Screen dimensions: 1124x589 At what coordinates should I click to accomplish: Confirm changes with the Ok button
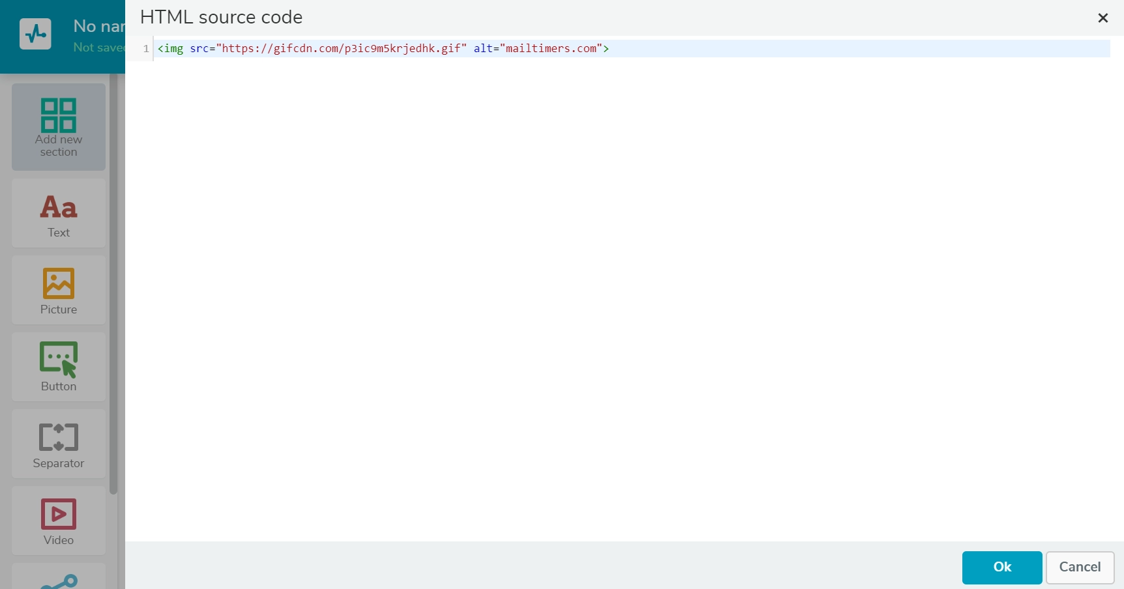1001,567
